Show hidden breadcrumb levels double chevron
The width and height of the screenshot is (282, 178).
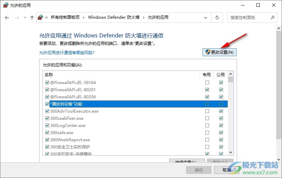click(46, 18)
